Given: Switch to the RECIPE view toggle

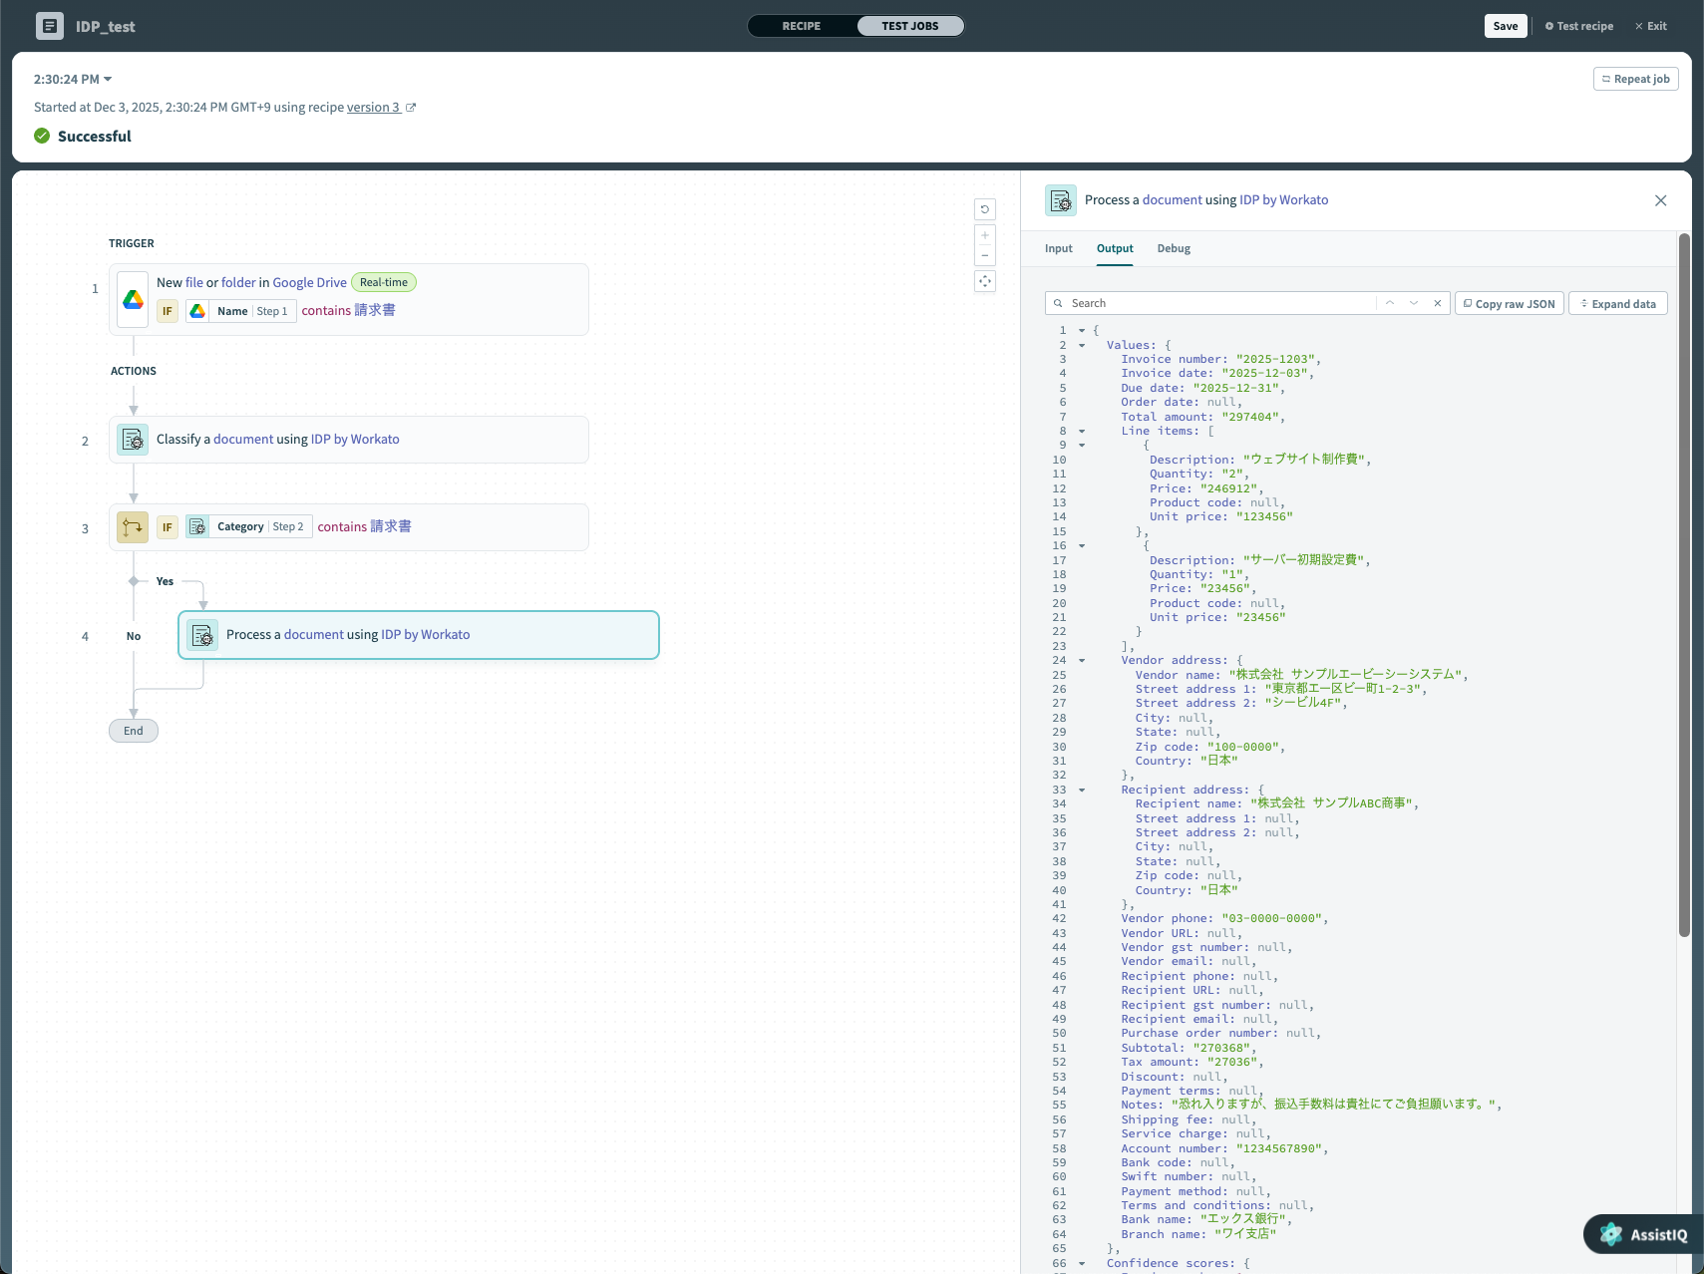Looking at the screenshot, I should click(x=802, y=26).
